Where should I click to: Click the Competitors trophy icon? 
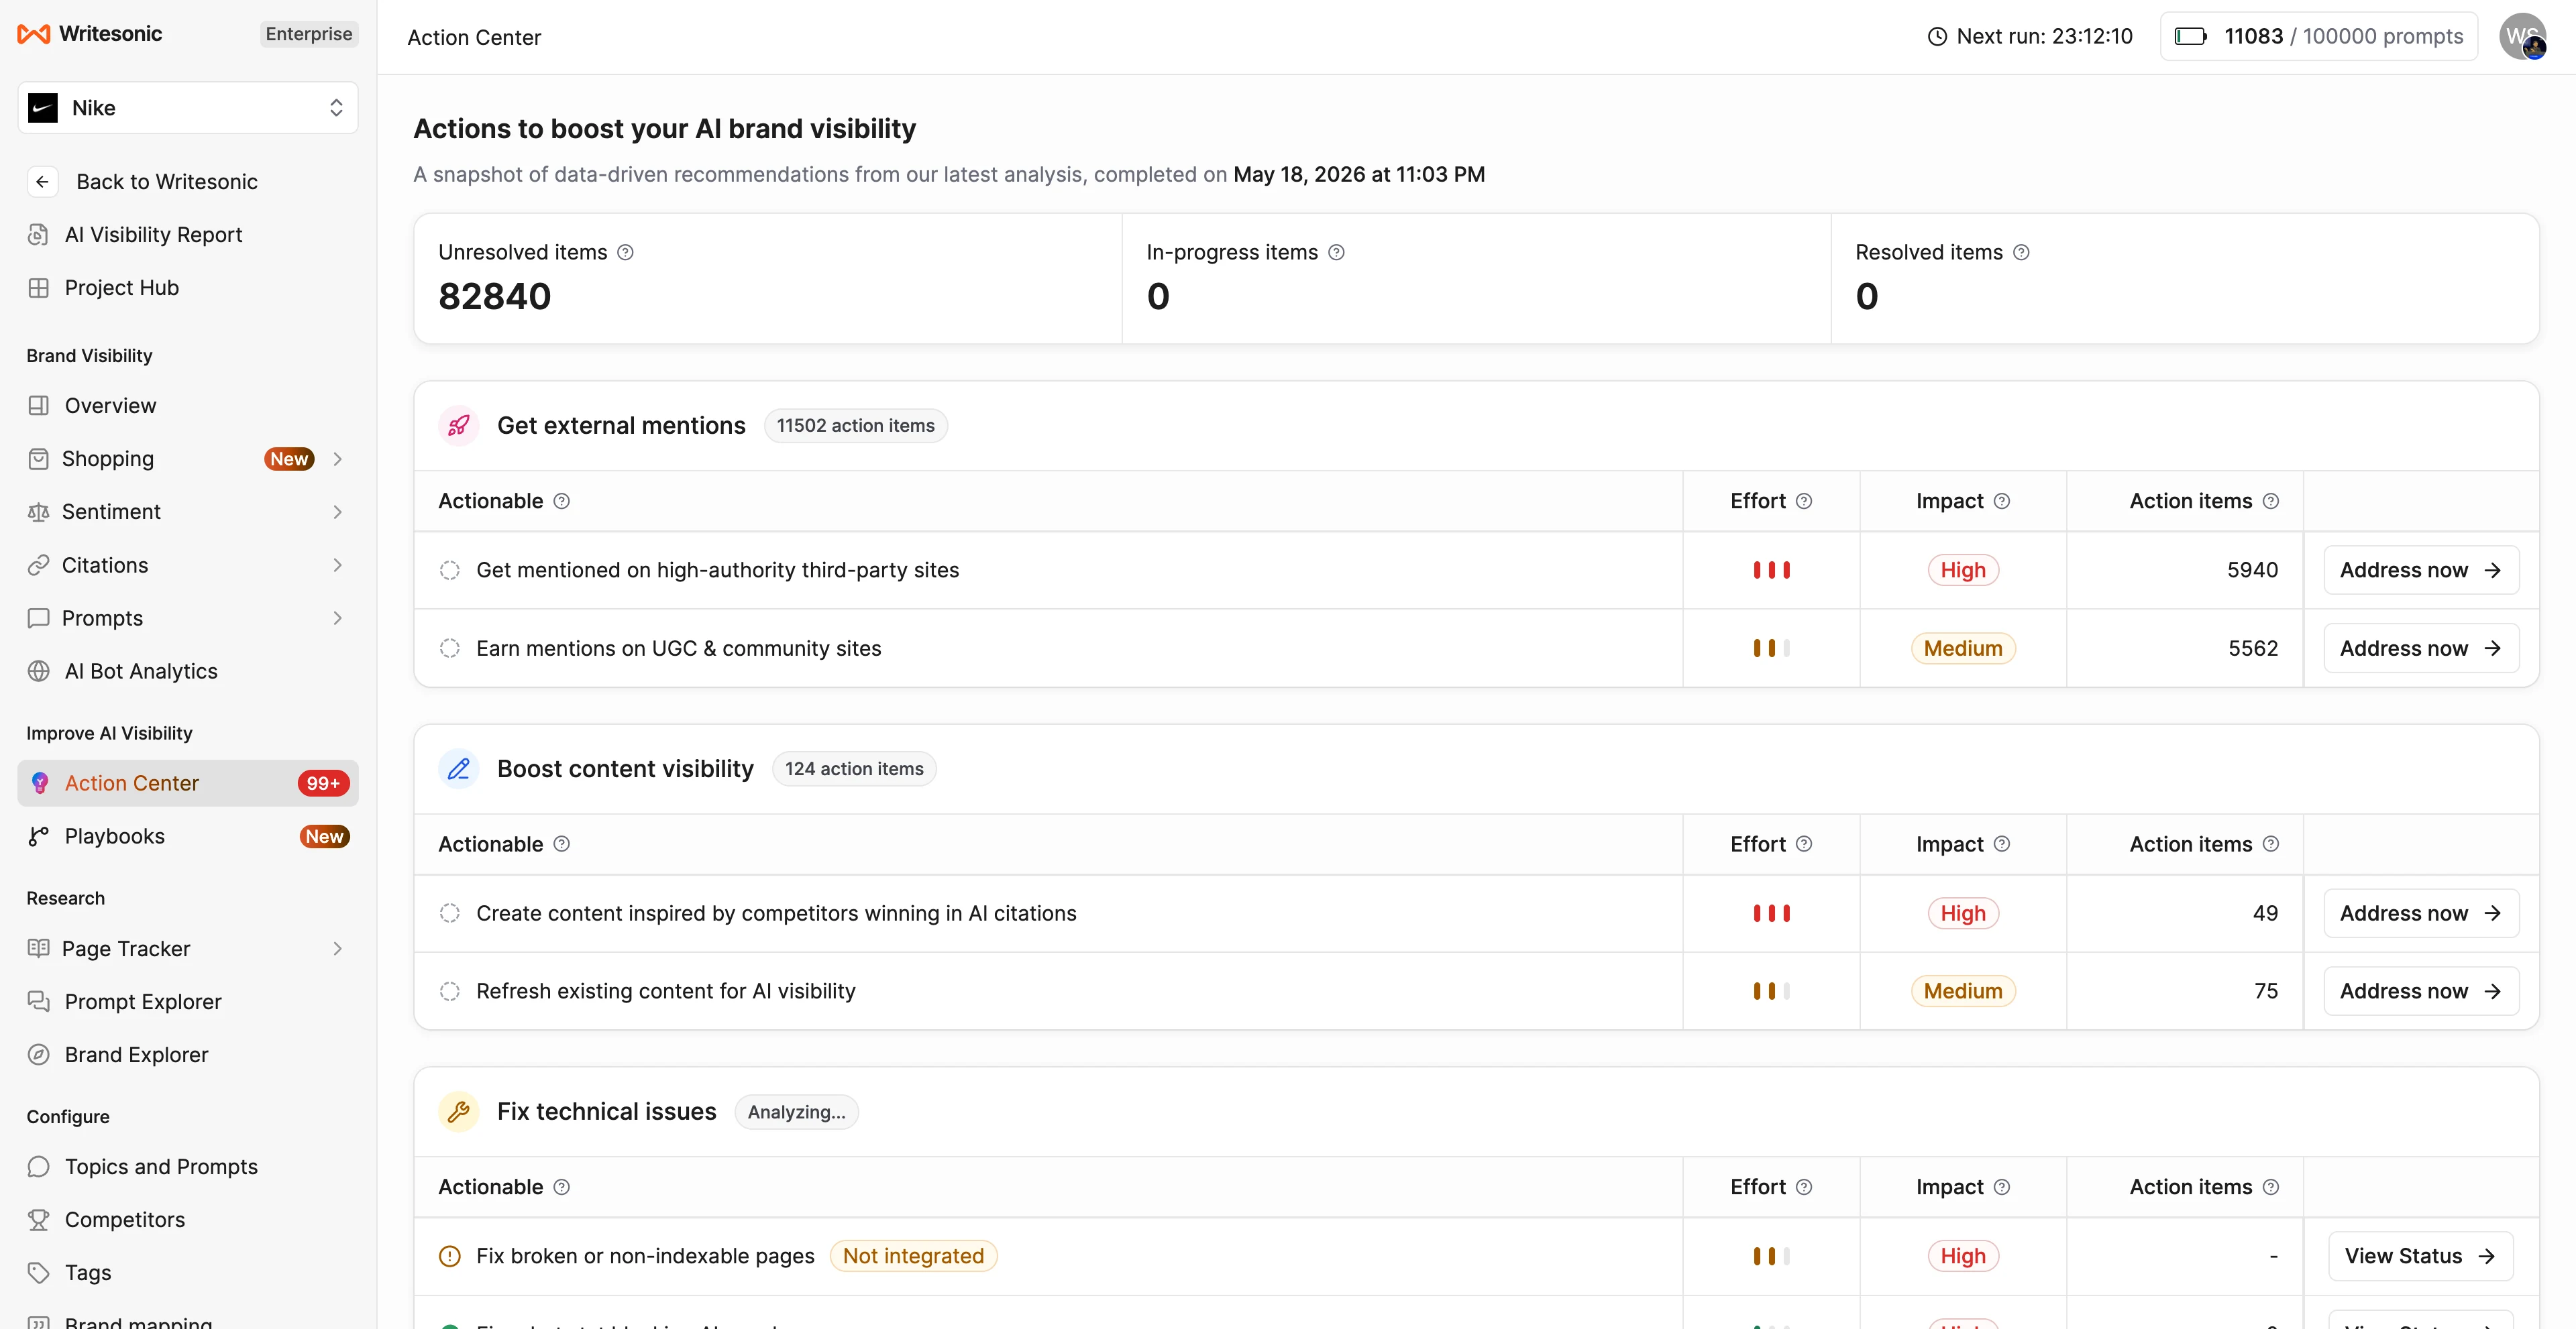(x=38, y=1220)
